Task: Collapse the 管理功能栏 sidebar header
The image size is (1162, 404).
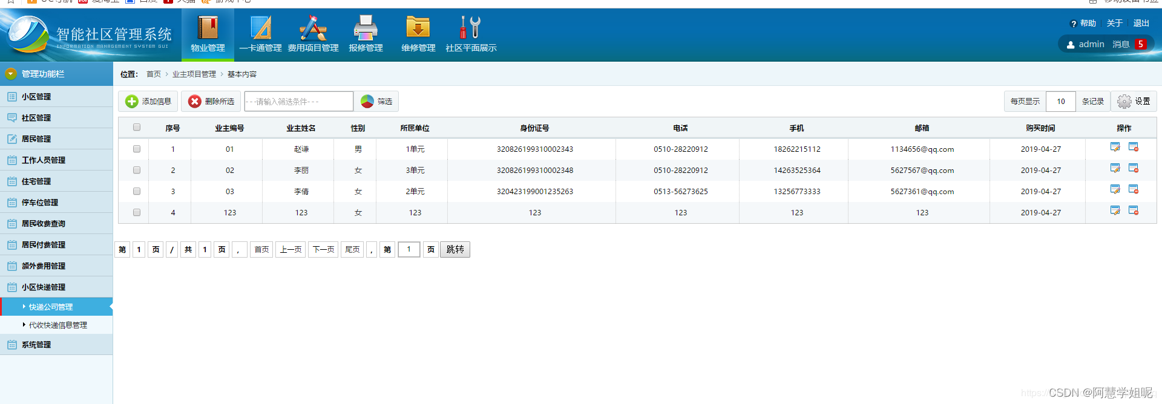Action: 56,74
